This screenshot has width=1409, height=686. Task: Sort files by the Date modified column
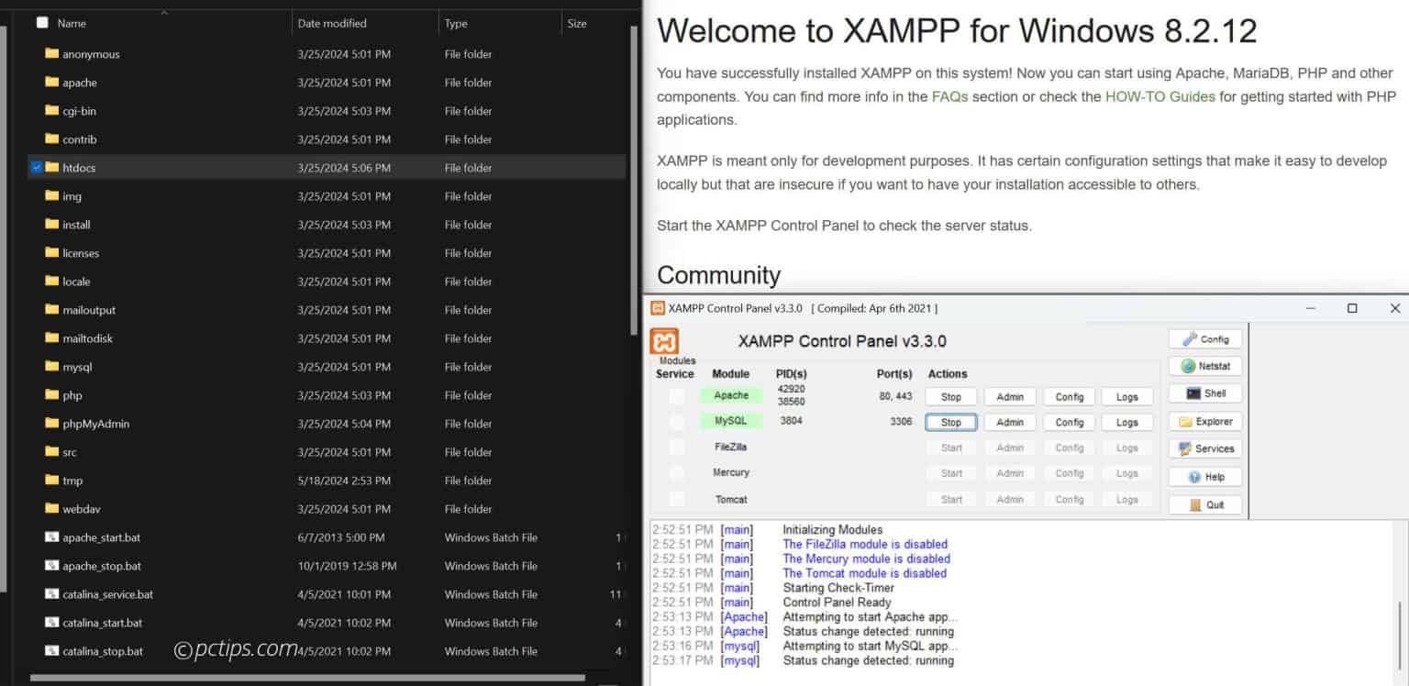pyautogui.click(x=332, y=23)
